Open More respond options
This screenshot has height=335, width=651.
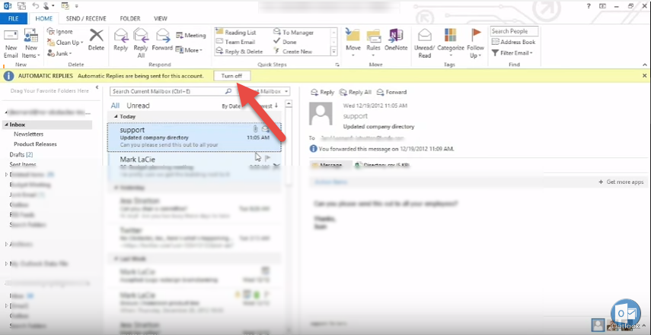tap(189, 50)
